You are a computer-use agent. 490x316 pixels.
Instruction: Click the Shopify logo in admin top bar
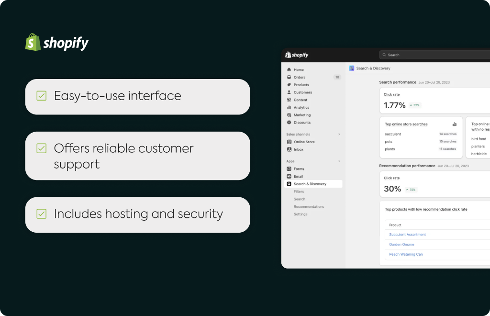coord(297,55)
